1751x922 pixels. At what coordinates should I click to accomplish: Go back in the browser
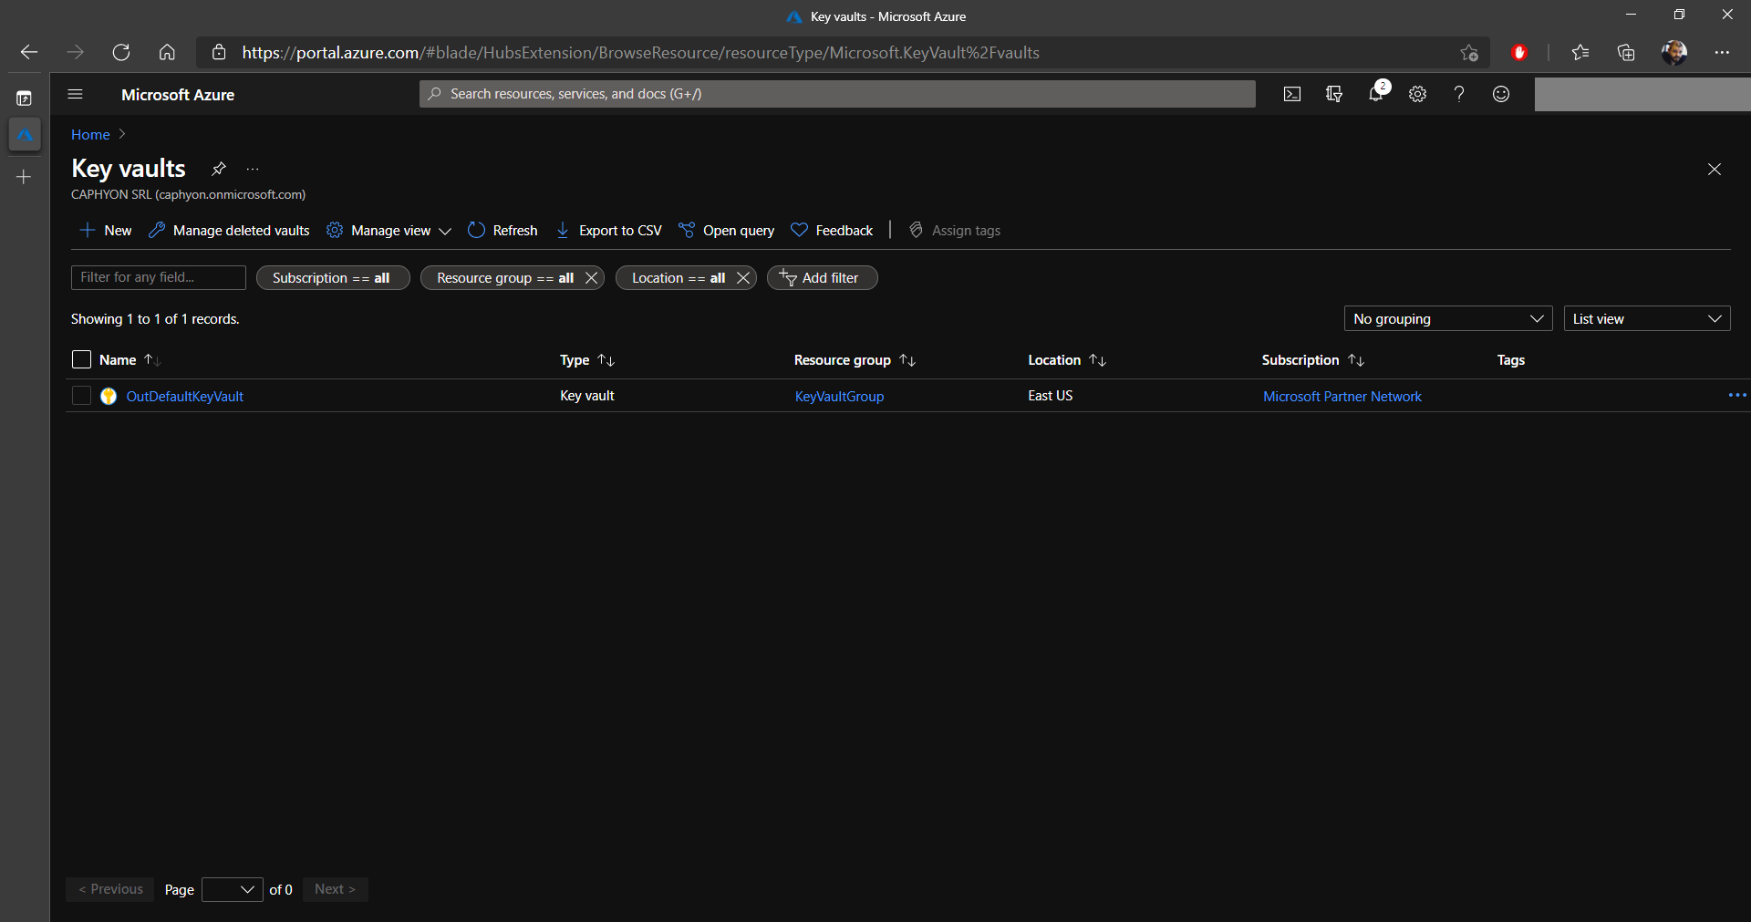click(29, 53)
